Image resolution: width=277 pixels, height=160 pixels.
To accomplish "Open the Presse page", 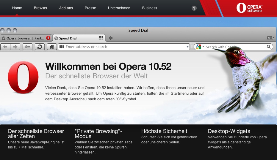I will tap(90, 8).
